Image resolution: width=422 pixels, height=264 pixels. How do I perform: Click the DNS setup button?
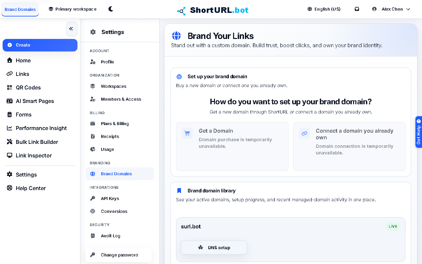214,247
